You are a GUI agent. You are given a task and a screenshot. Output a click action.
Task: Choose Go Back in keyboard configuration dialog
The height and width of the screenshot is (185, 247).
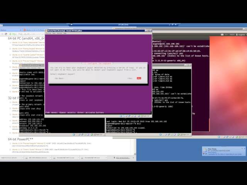point(59,78)
